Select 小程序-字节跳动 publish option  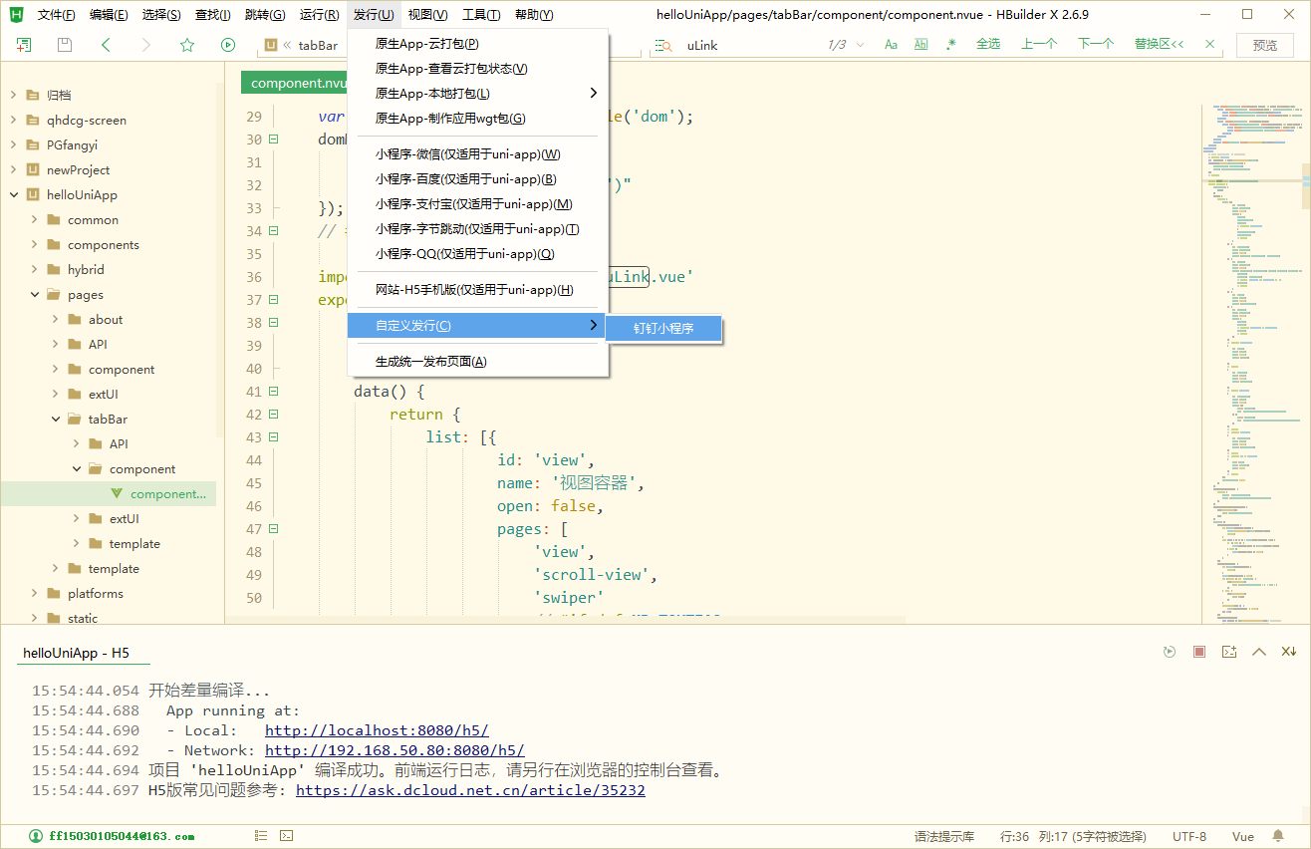(x=477, y=229)
